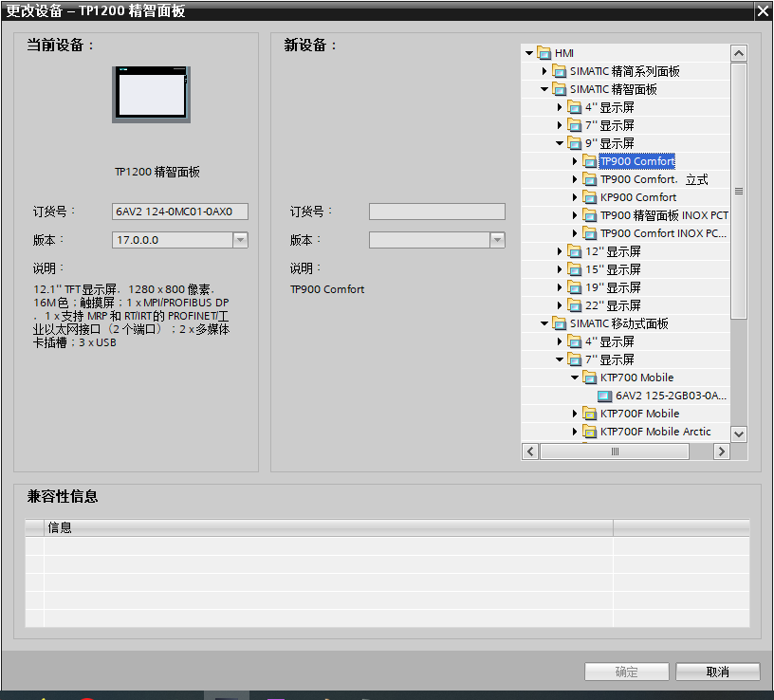774x700 pixels.
Task: Click the horizontal scrollbar thumb
Action: (615, 451)
